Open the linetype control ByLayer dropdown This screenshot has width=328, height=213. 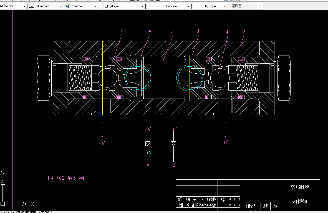point(188,6)
